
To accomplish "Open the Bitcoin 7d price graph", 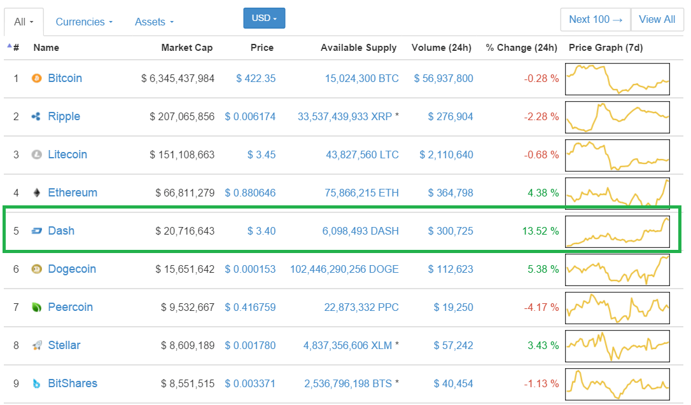I will point(617,79).
